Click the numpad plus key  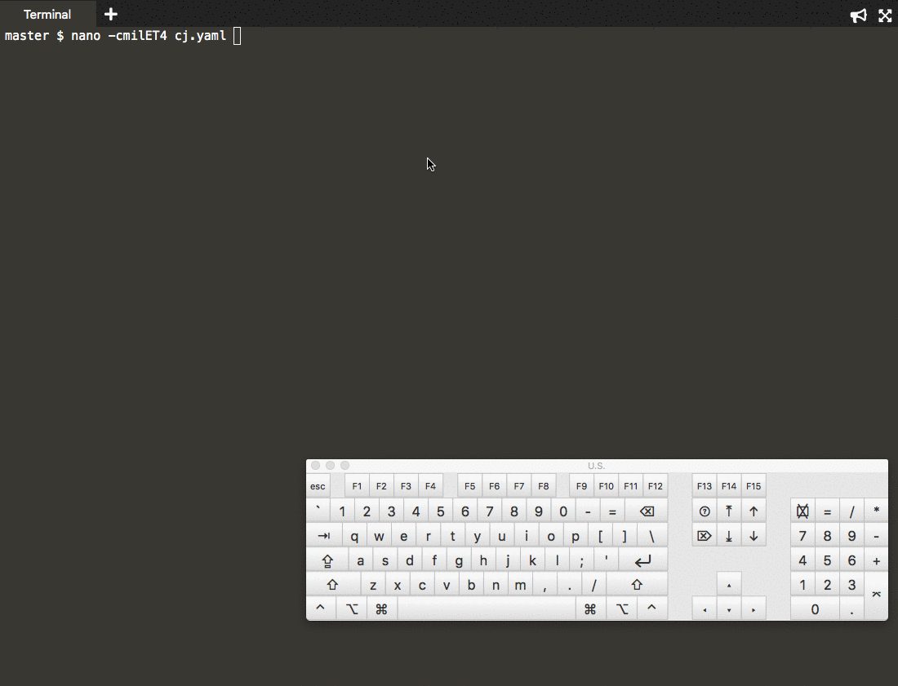(876, 560)
